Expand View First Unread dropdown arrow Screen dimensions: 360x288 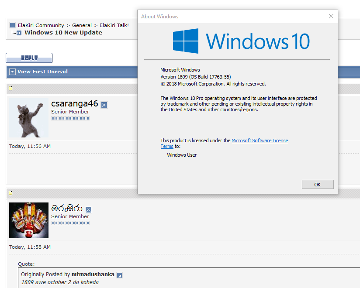[12, 72]
